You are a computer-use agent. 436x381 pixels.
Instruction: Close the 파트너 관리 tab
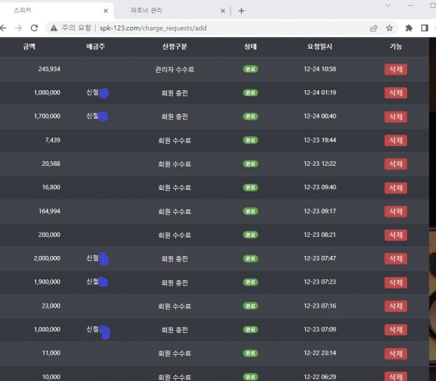click(x=222, y=11)
